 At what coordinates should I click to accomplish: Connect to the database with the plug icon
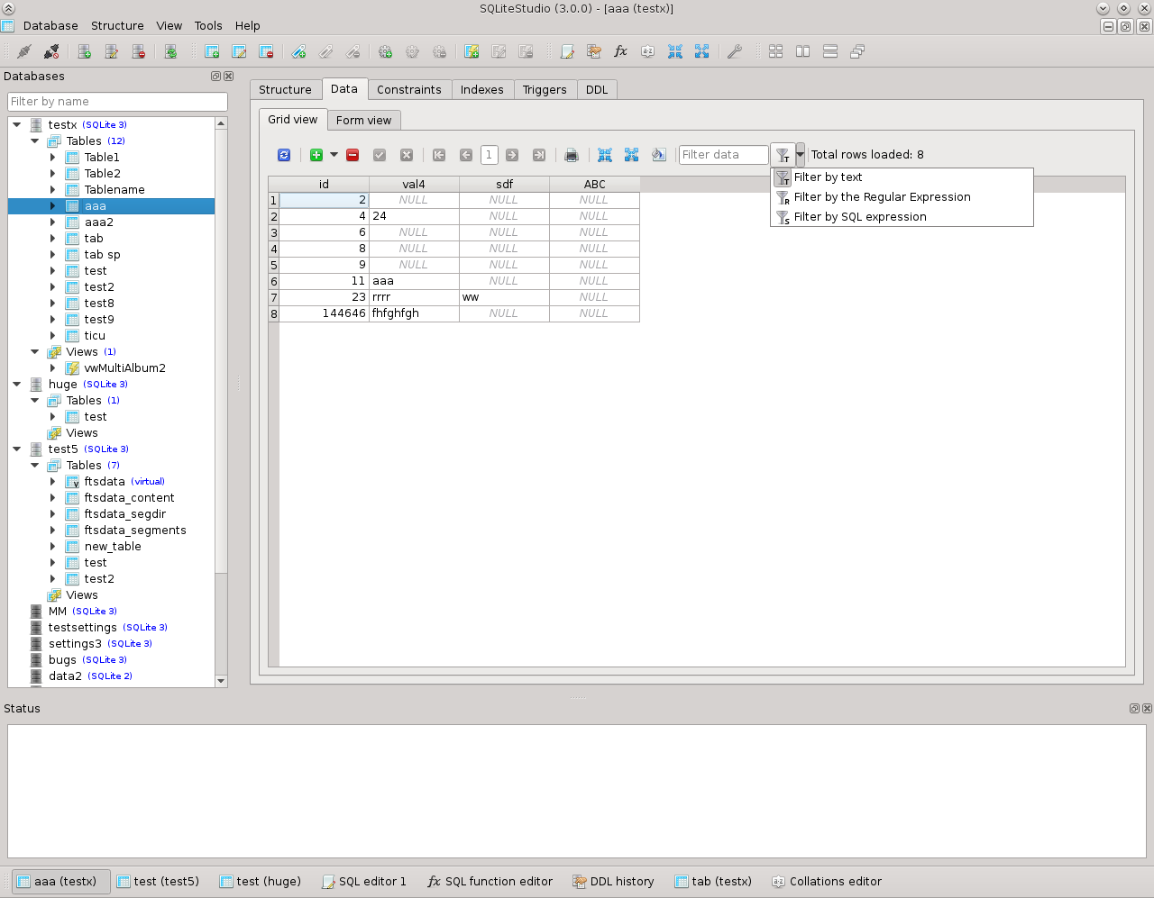click(x=24, y=51)
